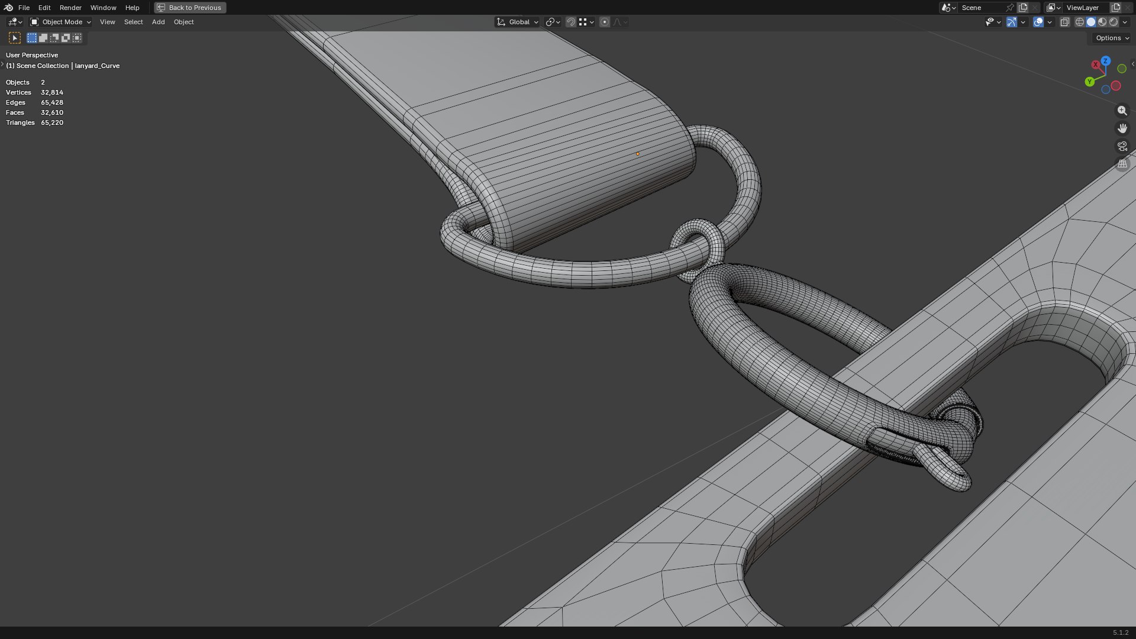Choose the Invert Selection mode icon
Viewport: 1136px width, 639px height.
point(66,38)
